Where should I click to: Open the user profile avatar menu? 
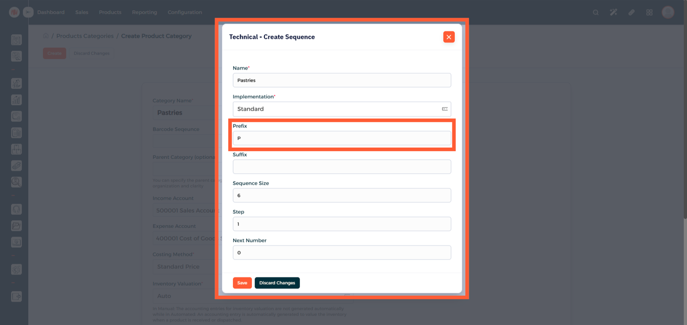(x=667, y=12)
